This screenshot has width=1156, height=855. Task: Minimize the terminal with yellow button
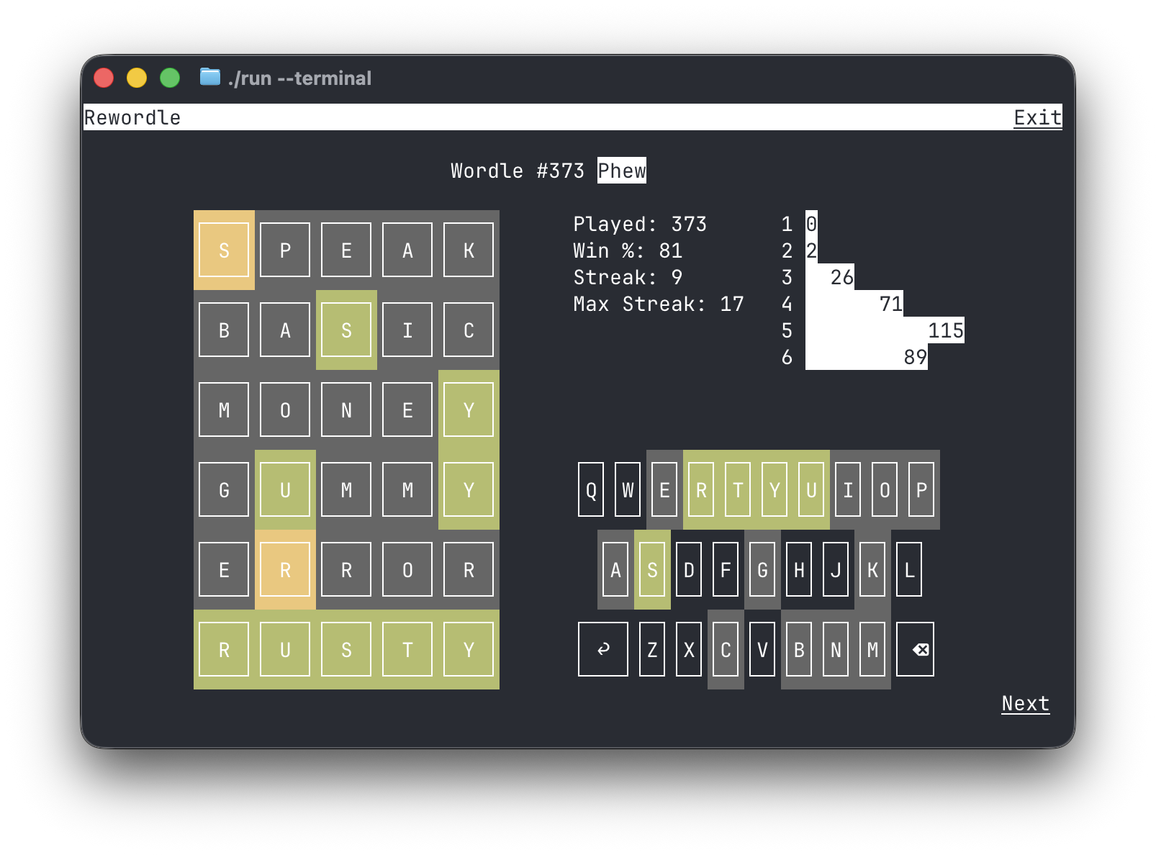pos(137,78)
